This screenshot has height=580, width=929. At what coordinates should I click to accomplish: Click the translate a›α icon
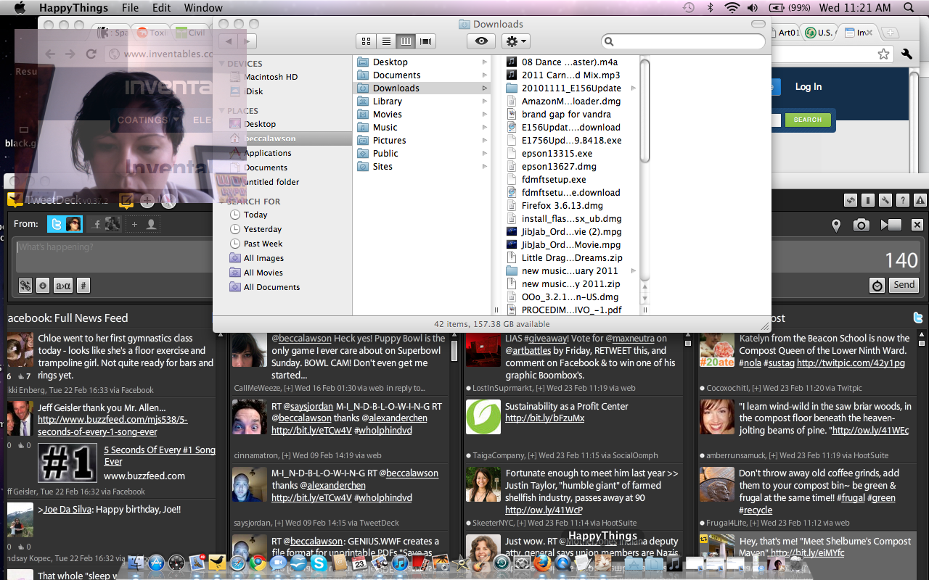(63, 286)
